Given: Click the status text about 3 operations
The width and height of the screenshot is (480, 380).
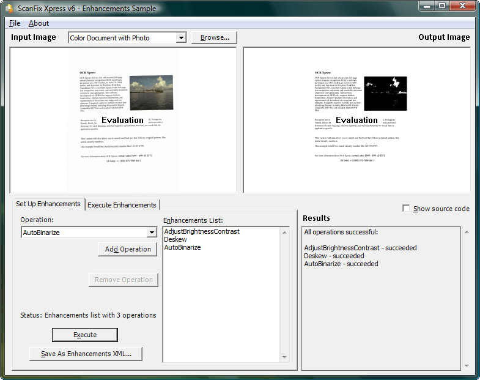Looking at the screenshot, I should pos(88,315).
